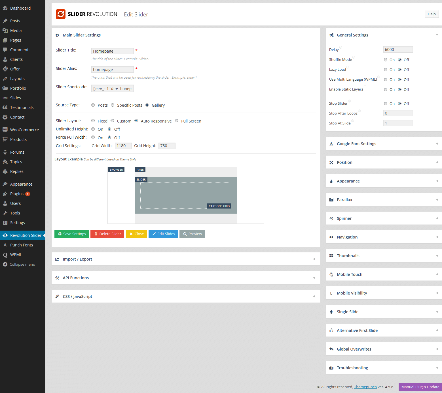Click the Main Slider Settings gear icon
Screen dimensions: 442x393
click(x=57, y=35)
